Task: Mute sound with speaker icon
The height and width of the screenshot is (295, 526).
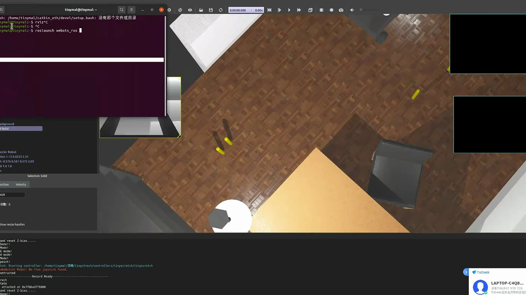Action: [352, 10]
